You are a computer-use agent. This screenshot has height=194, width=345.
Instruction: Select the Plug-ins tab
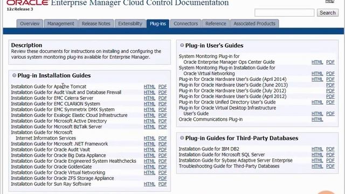point(158,24)
